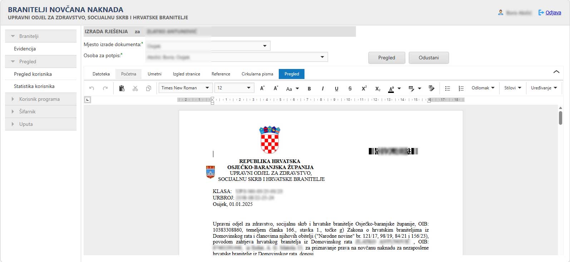
Task: Open Statistika korisnika in the sidebar
Action: pos(41,86)
